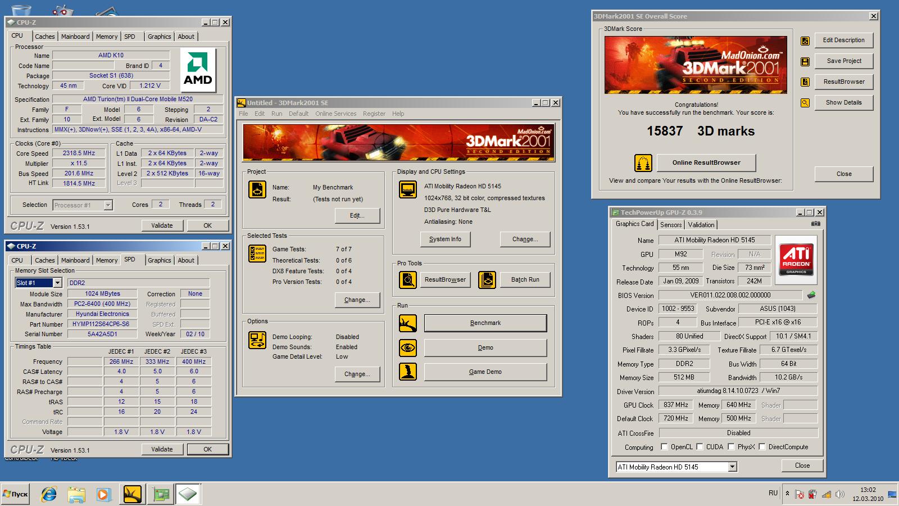Viewport: 899px width, 506px height.
Task: Switch to CPU-Z taskbar button
Action: coord(188,494)
